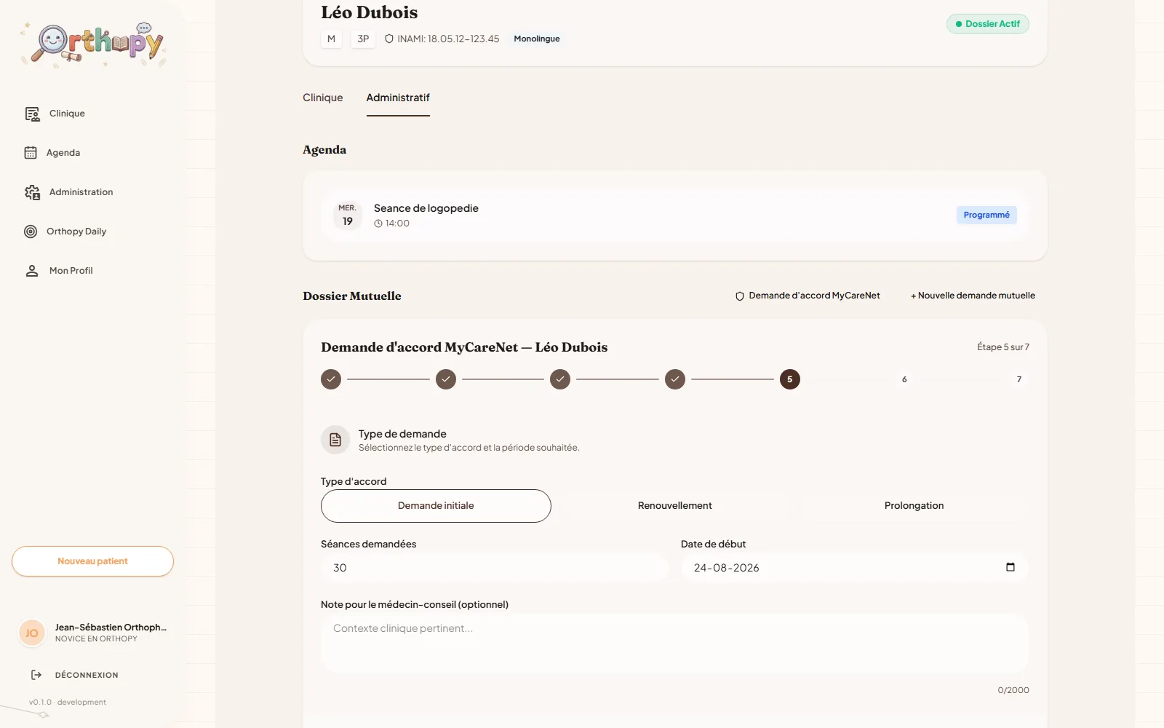Click Nouvelle demande mutuelle
The width and height of the screenshot is (1164, 728).
(973, 296)
